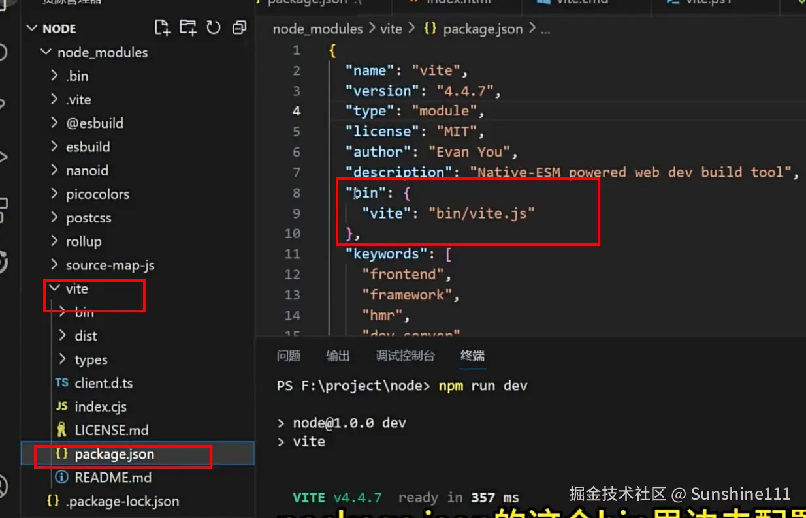Expand the postcss folder chevron

pos(55,217)
